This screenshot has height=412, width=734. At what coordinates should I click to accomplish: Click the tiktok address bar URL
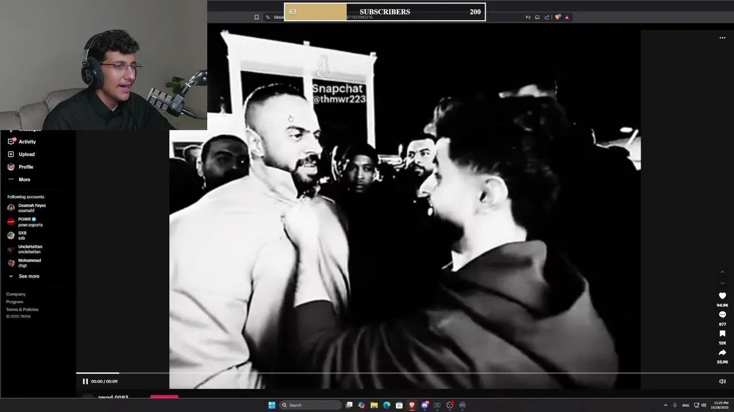[279, 17]
